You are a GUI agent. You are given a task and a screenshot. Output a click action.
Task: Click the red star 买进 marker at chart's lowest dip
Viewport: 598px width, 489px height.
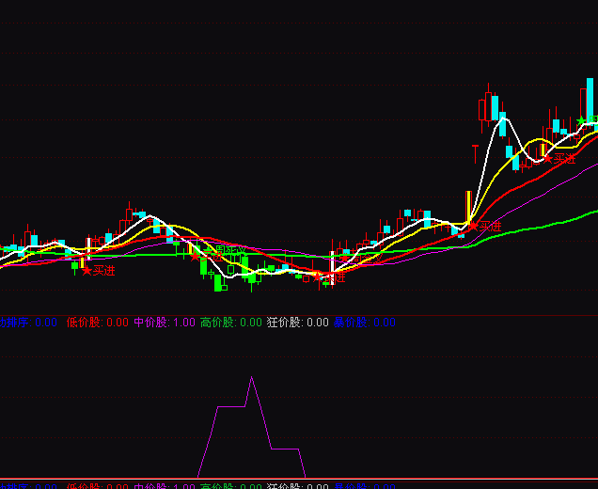pos(317,277)
